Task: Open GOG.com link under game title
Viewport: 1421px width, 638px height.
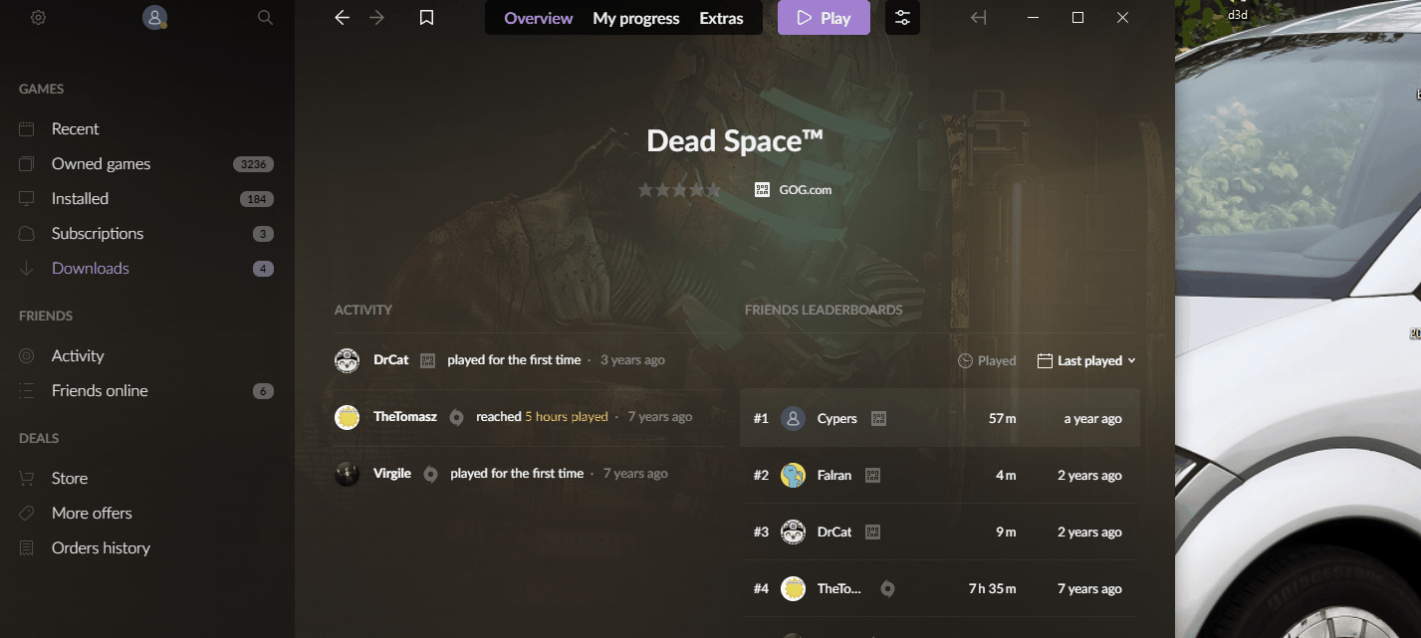Action: [x=805, y=189]
